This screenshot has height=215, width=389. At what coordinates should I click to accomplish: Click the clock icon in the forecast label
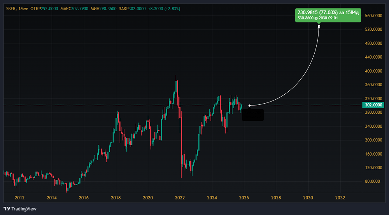316,18
